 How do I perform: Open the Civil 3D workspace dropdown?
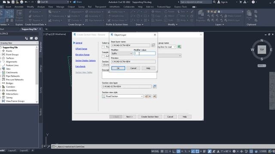point(53,2)
